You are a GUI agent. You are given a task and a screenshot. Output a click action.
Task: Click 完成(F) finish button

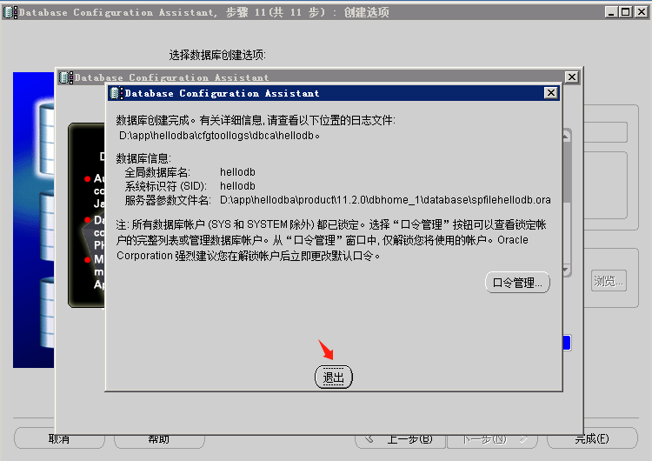point(592,440)
